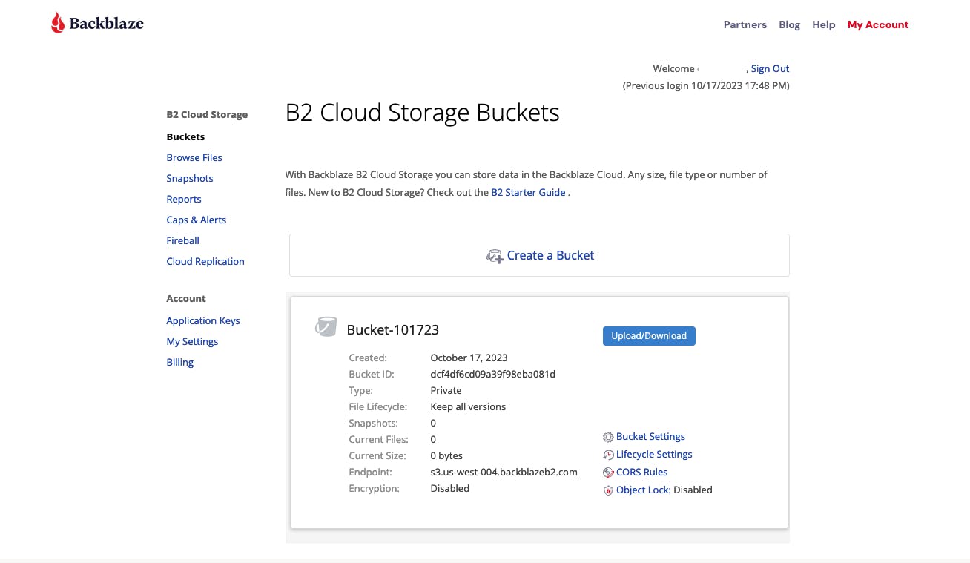Image resolution: width=970 pixels, height=563 pixels.
Task: Open My Account in the top bar
Action: pos(878,24)
